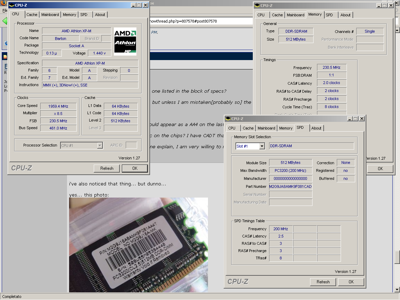Click Refresh in the SPD window
Viewport: 400px width, 300px height.
pos(323,282)
